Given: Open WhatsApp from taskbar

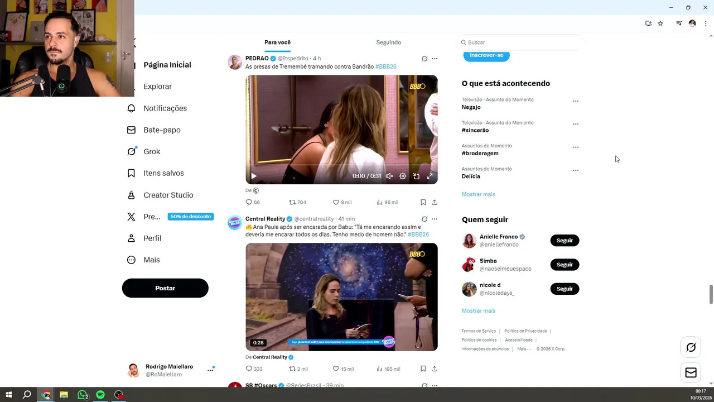Looking at the screenshot, I should [x=83, y=395].
